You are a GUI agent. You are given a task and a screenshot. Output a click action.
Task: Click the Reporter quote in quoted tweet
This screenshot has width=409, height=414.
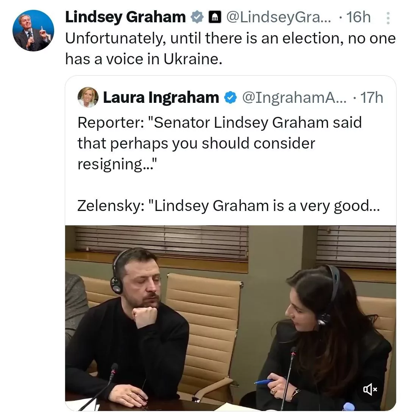pos(220,122)
